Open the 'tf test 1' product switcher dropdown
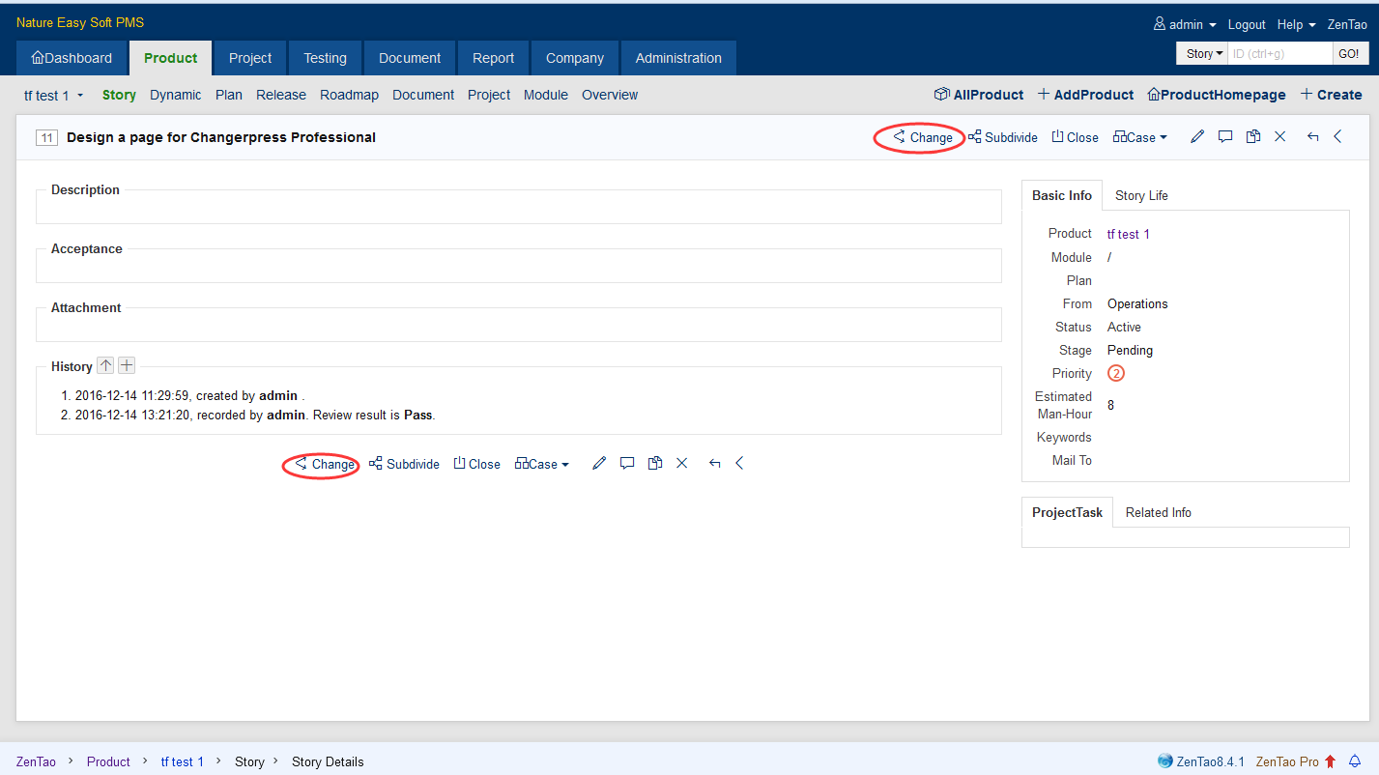This screenshot has width=1379, height=775. tap(54, 96)
